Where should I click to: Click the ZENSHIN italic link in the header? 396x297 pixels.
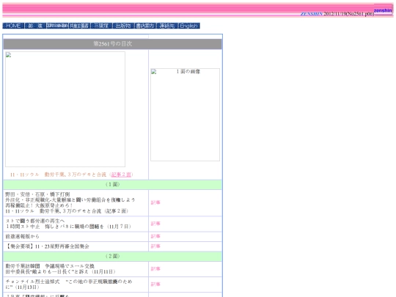pyautogui.click(x=312, y=14)
